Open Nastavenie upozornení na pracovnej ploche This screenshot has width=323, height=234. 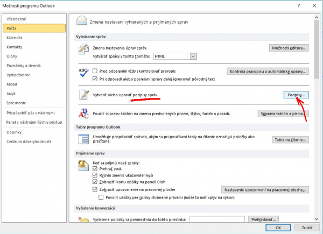tap(265, 190)
